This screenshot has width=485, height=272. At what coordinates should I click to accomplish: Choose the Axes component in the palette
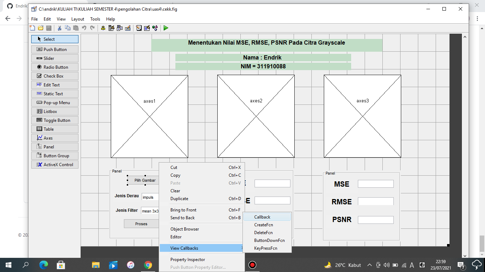pyautogui.click(x=55, y=138)
